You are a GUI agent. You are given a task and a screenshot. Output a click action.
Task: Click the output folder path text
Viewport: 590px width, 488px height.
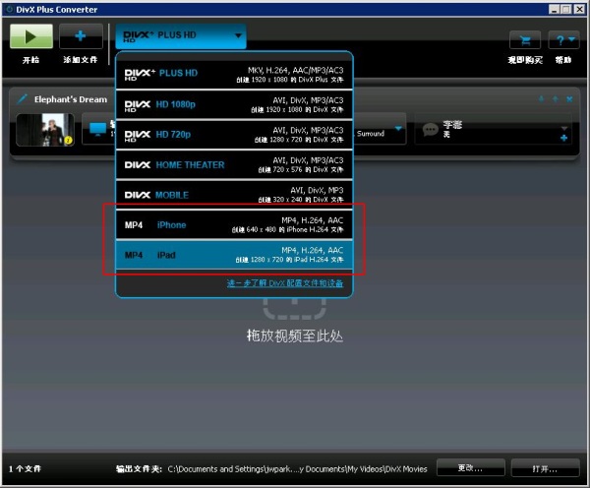pos(297,469)
